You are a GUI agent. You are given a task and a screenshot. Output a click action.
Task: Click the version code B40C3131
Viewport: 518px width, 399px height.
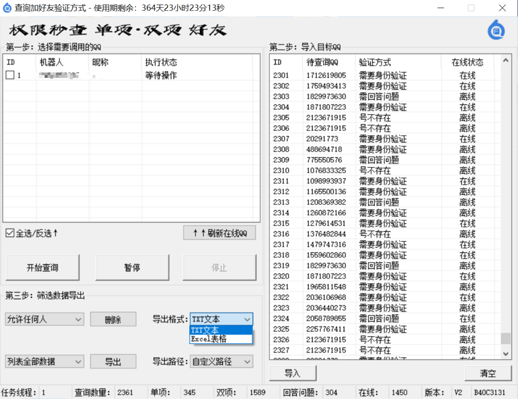489,392
